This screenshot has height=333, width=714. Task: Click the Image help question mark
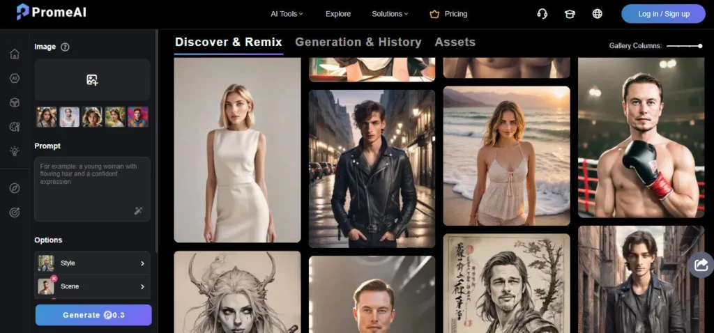pos(65,47)
